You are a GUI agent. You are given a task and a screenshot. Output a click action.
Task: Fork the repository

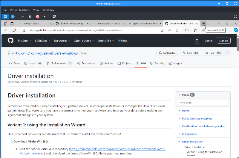pos(191,53)
